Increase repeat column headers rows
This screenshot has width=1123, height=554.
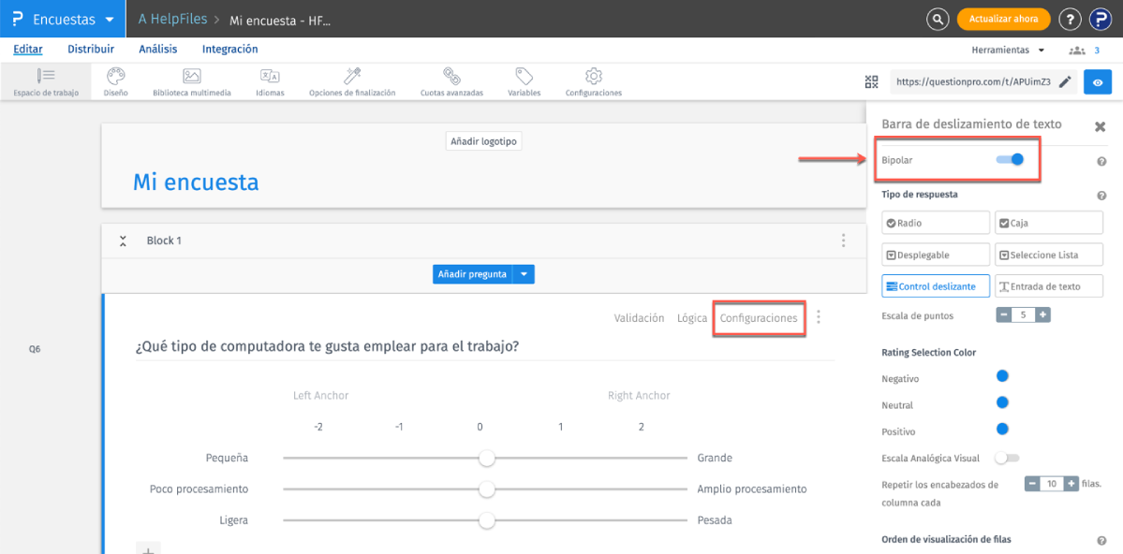tap(1071, 484)
